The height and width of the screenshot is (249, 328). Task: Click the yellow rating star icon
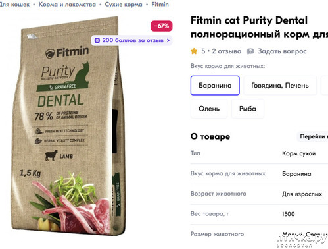point(194,51)
